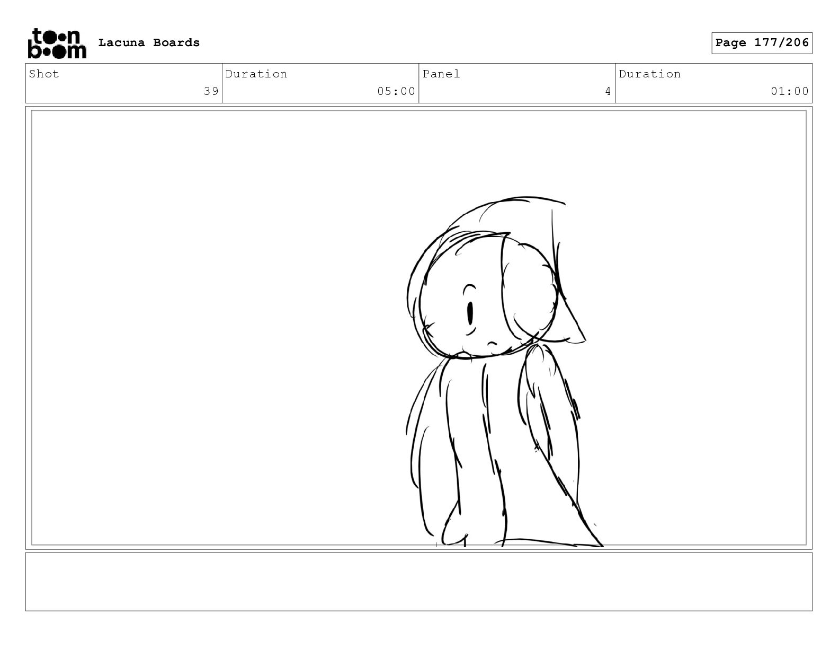
Task: Click the Toon Boom logo
Action: tap(57, 43)
